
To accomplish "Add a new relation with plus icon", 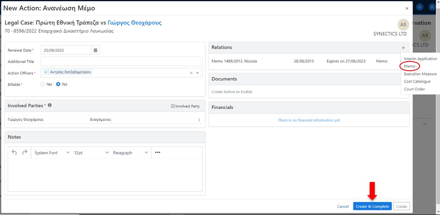I will click(403, 48).
